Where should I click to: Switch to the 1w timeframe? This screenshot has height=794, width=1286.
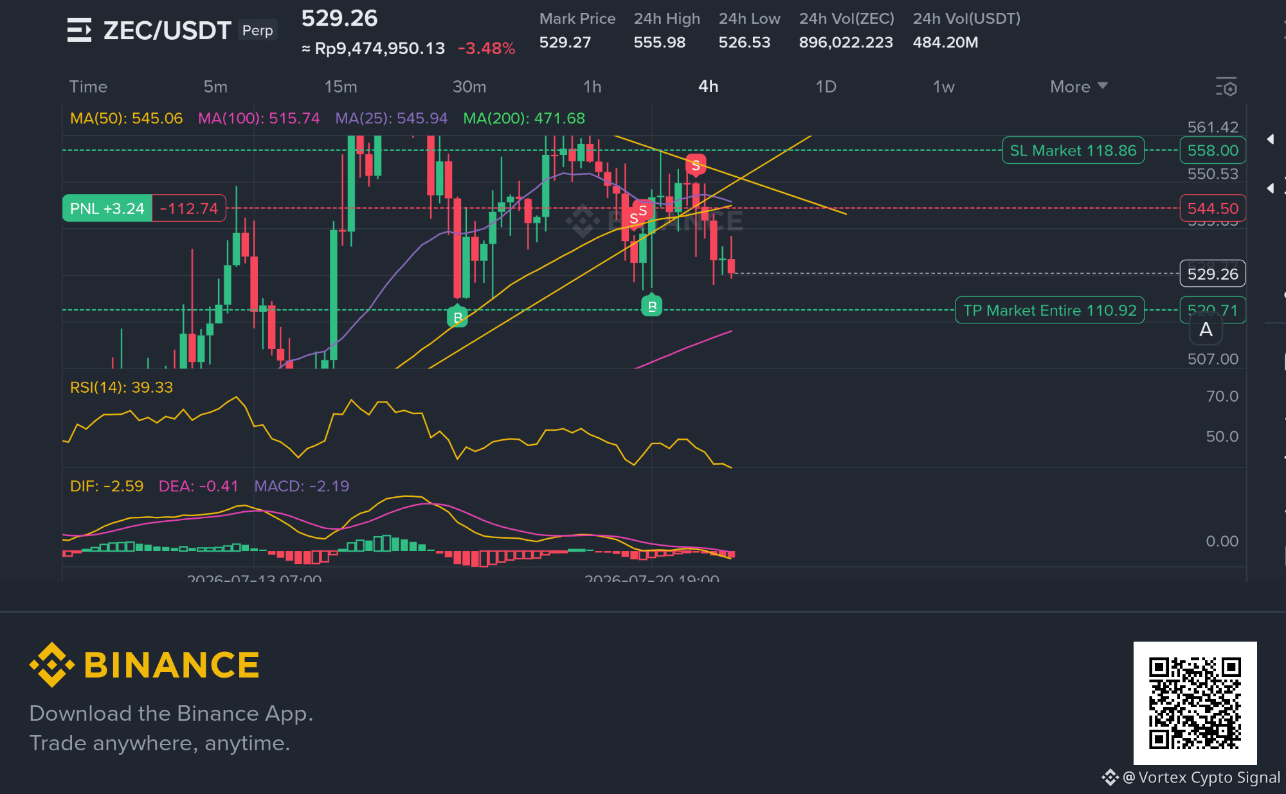(x=943, y=87)
